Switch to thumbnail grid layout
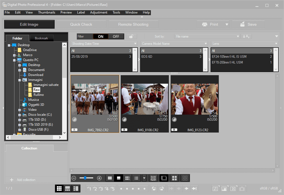 [x=59, y=188]
